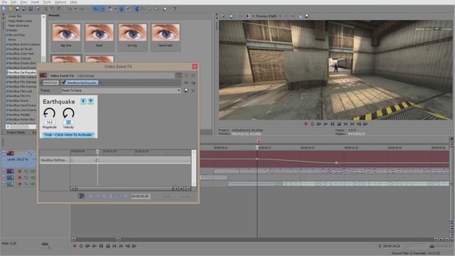Viewport: 455px width, 256px height.
Task: Click the Mute red button on track 2
Action: pos(20,171)
